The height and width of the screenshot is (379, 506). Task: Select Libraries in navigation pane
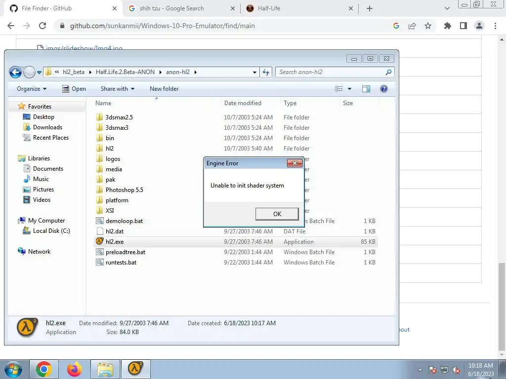[39, 158]
